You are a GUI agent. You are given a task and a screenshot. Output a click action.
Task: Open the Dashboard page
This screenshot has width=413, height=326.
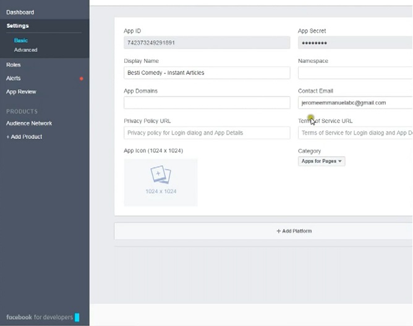(x=20, y=12)
